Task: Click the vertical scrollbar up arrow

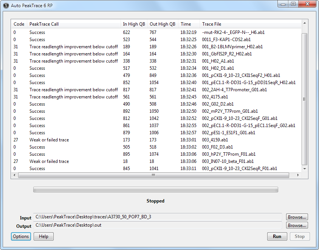Action: tap(305, 23)
